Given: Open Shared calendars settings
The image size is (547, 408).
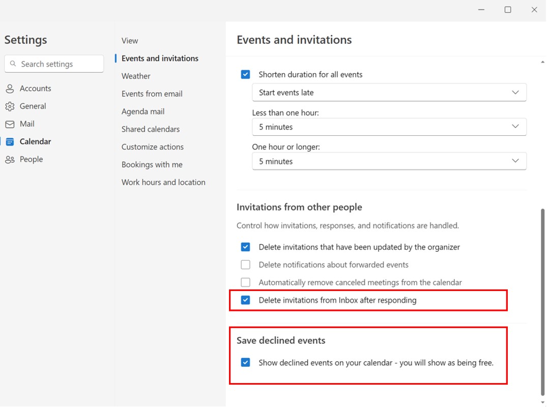Looking at the screenshot, I should click(x=150, y=129).
